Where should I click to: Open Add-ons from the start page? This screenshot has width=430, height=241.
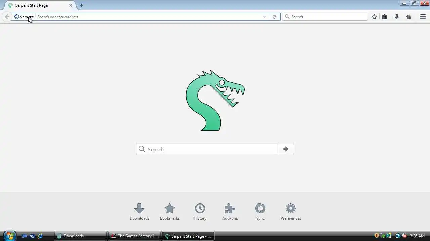[x=230, y=212]
